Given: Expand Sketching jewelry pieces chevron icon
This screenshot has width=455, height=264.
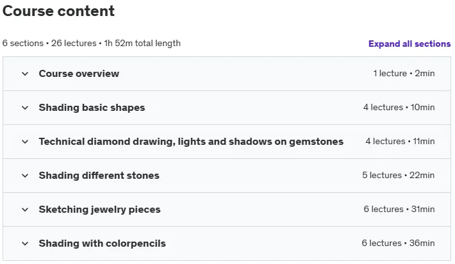Looking at the screenshot, I should pyautogui.click(x=25, y=210).
